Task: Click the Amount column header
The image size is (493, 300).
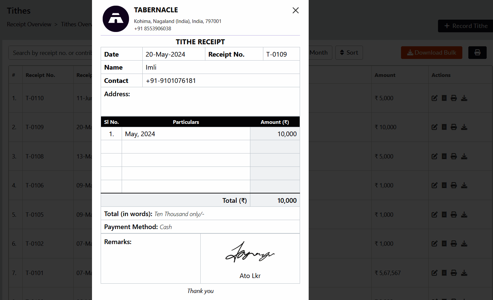Action: tap(385, 75)
